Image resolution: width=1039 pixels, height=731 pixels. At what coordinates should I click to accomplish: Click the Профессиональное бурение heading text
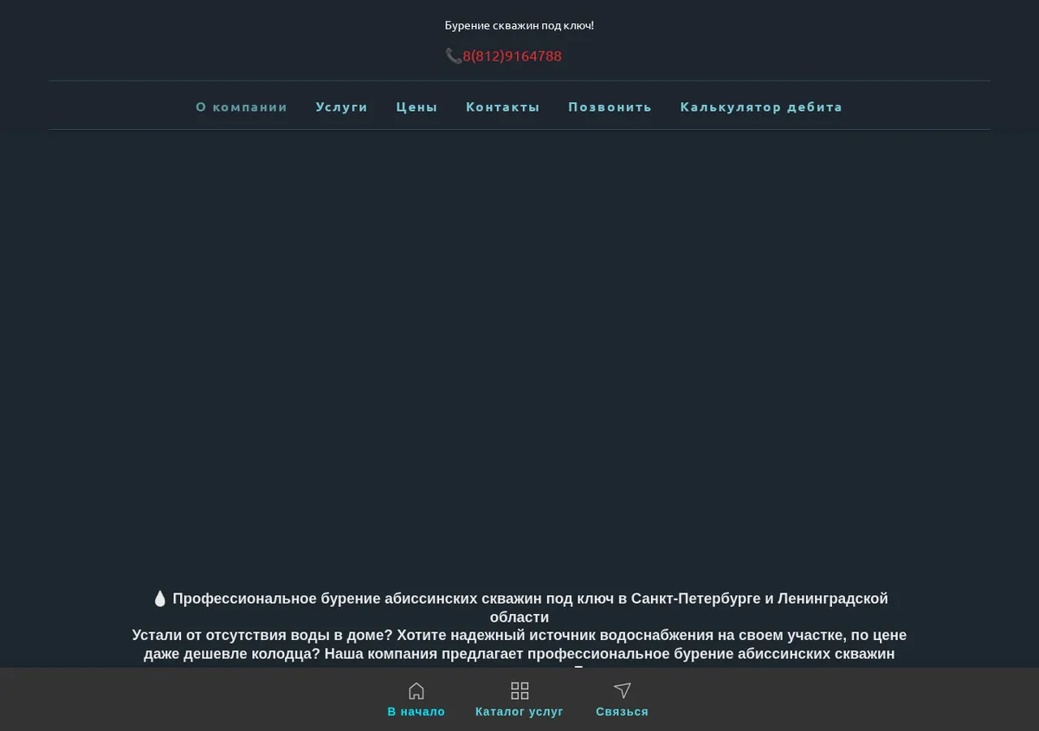(530, 607)
